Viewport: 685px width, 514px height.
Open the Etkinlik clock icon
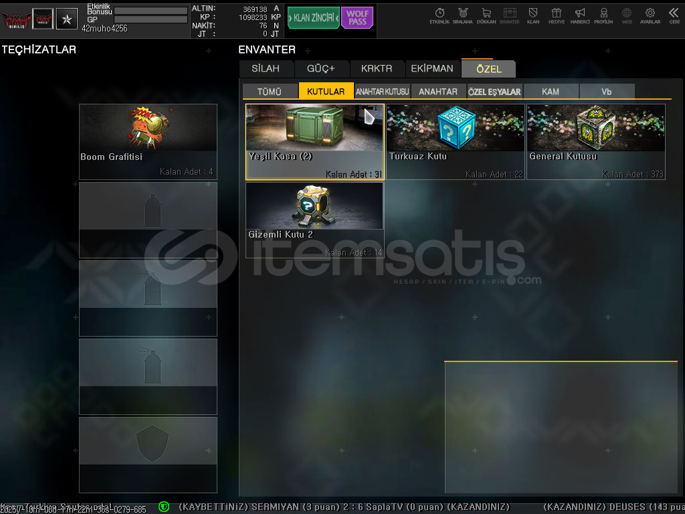(x=439, y=16)
